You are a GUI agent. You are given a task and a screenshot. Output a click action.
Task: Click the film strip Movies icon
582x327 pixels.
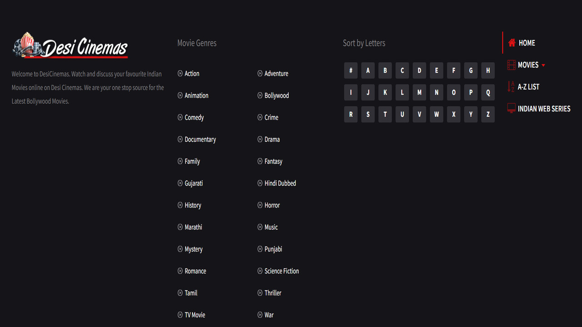tap(512, 65)
